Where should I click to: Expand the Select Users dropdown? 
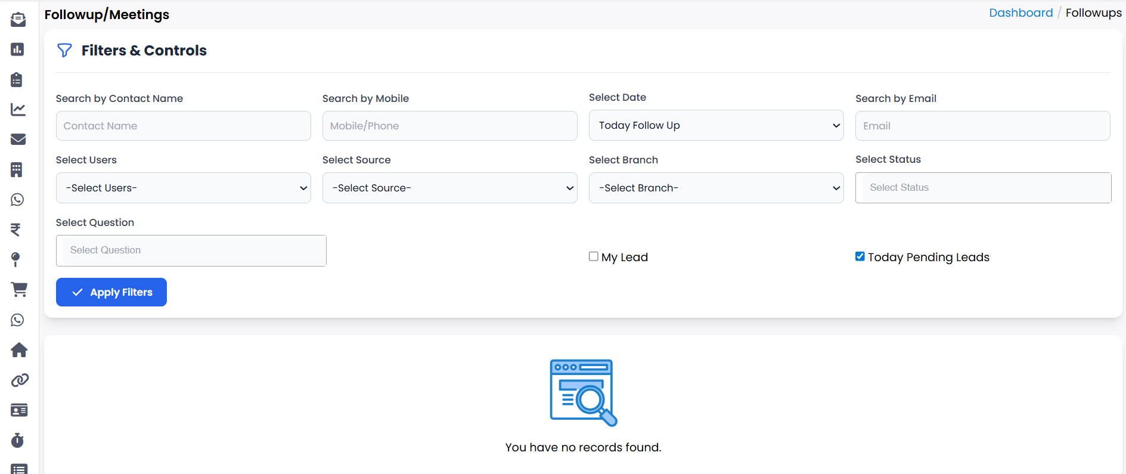click(183, 188)
